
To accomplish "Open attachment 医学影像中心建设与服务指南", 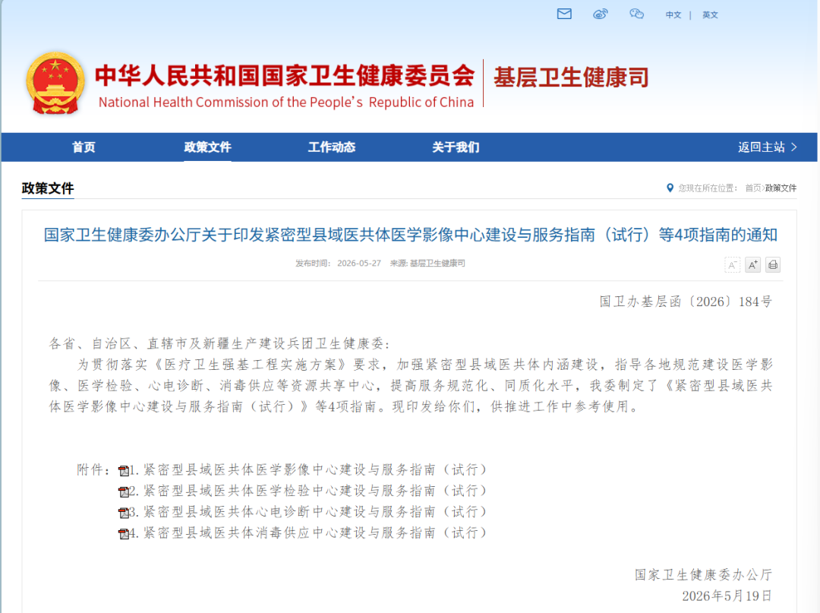I will tap(309, 469).
